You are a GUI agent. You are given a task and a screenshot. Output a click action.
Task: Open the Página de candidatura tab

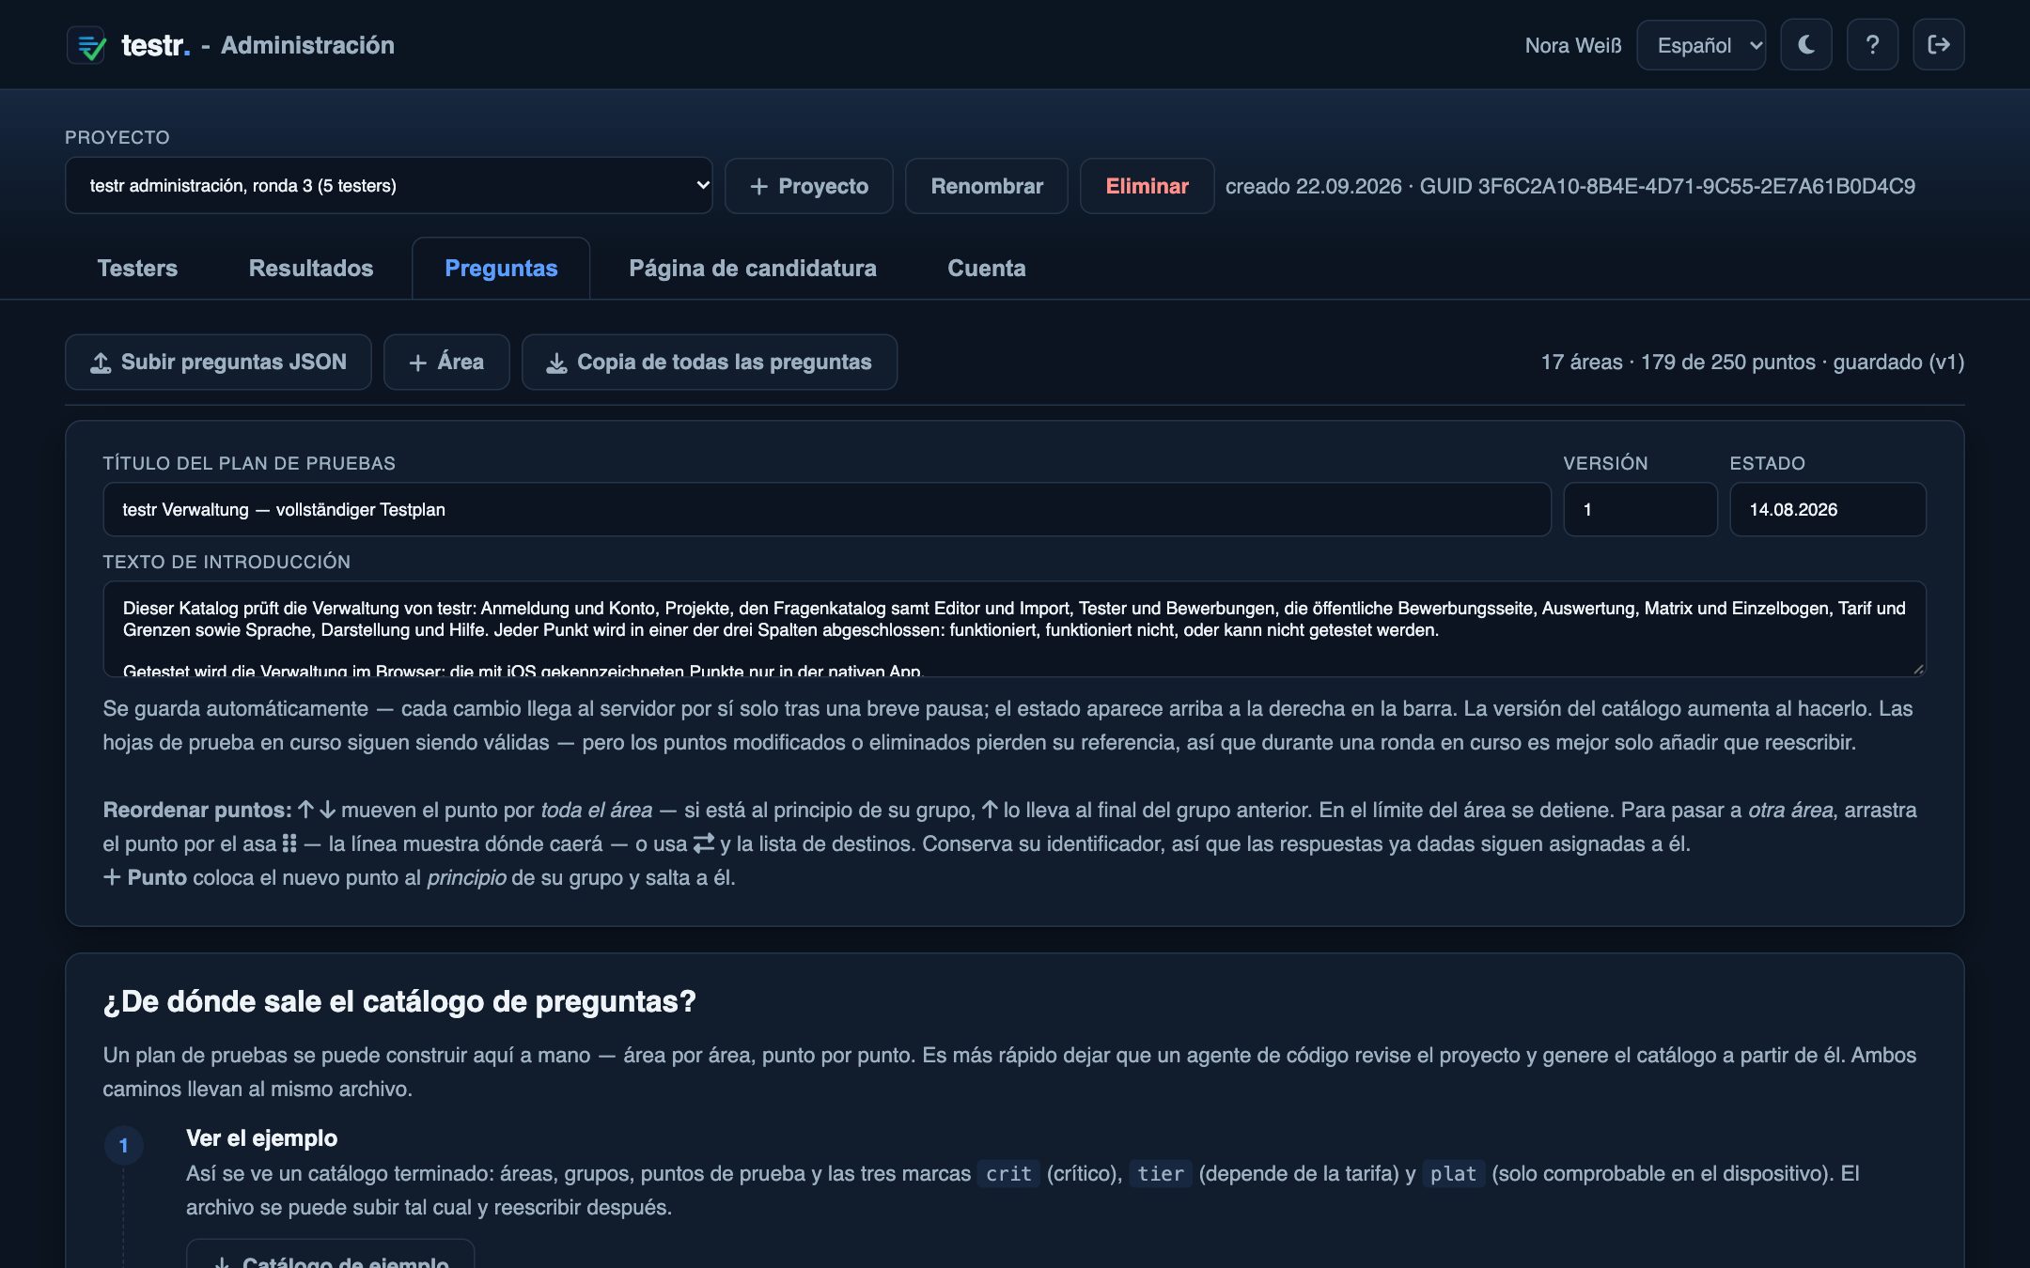click(x=753, y=269)
